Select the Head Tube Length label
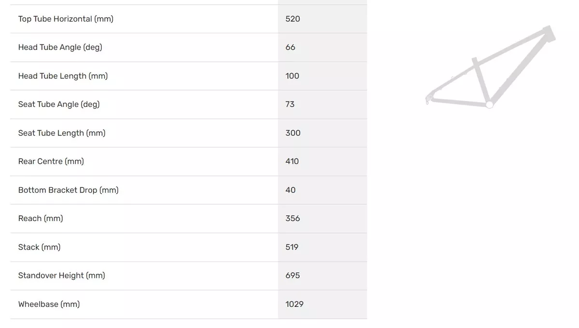 click(x=63, y=76)
